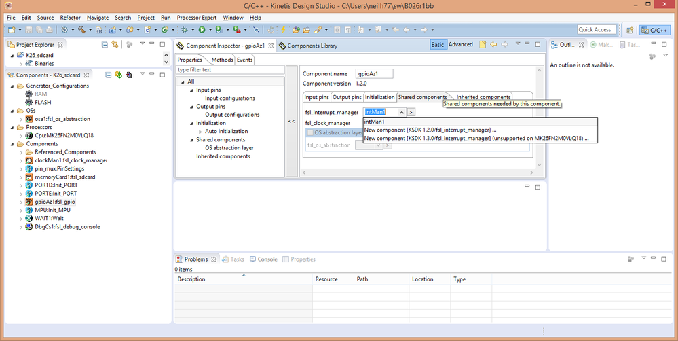The height and width of the screenshot is (341, 678).
Task: Click the green Run toolbar icon
Action: point(202,30)
